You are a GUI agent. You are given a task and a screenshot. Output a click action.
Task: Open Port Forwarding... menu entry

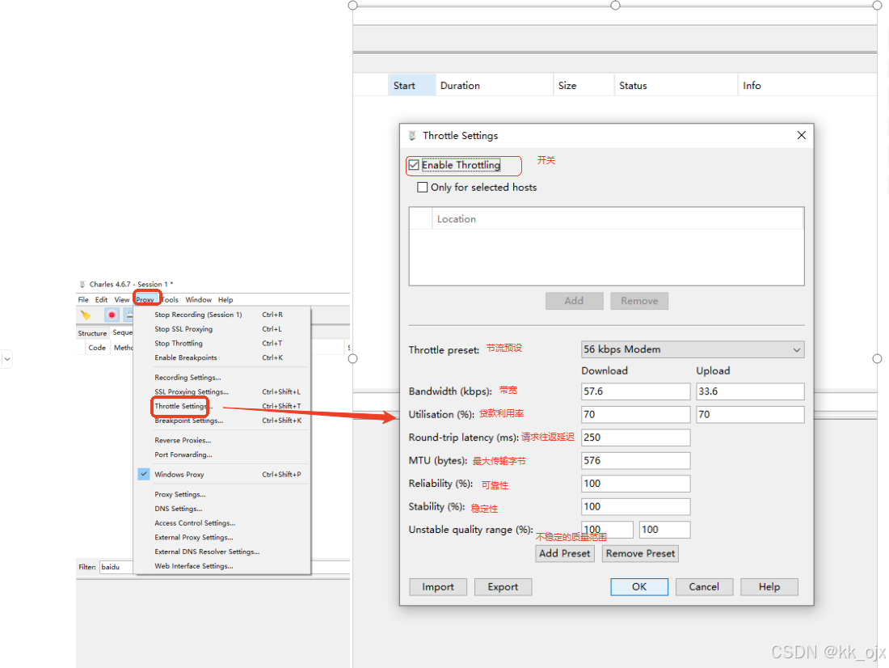(221, 454)
